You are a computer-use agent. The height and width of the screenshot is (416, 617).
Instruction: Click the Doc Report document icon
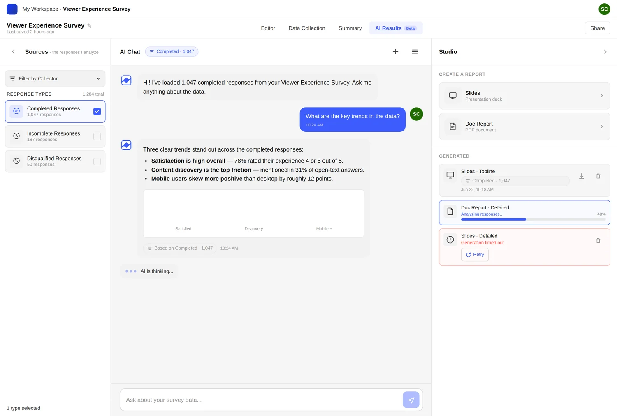tap(452, 126)
